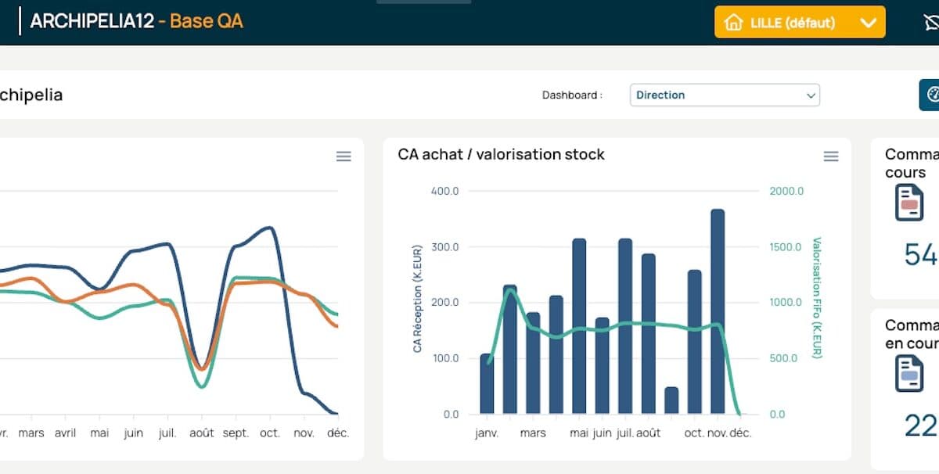
Task: Click the red document icon in the first Commandes card
Action: (909, 203)
